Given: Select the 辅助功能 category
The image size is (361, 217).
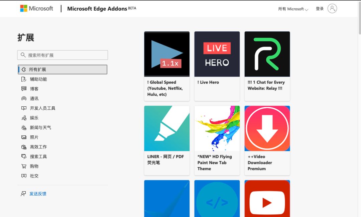Looking at the screenshot, I should tap(38, 79).
